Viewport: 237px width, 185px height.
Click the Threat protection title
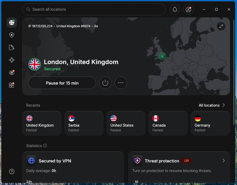click(x=162, y=161)
